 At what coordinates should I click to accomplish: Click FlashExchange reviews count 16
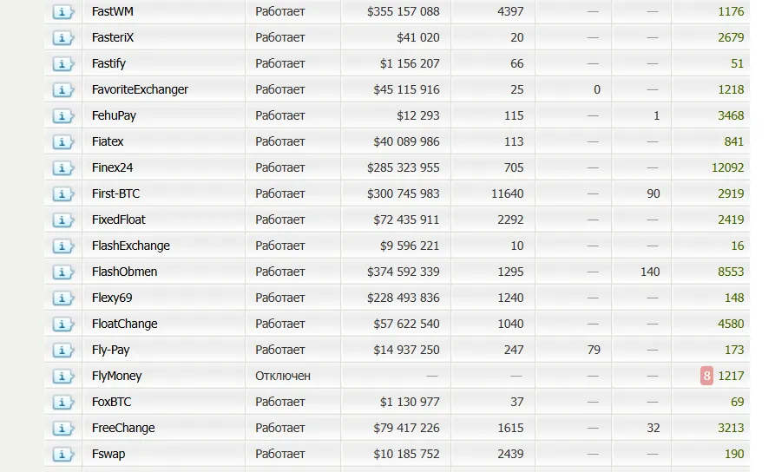point(738,246)
